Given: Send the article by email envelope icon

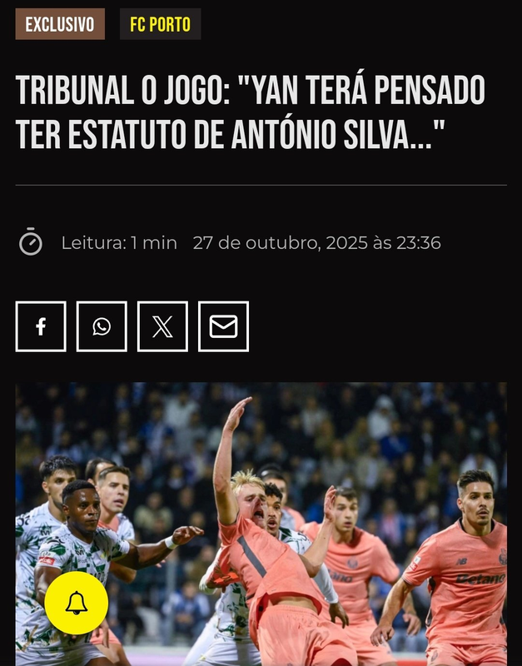Looking at the screenshot, I should pos(223,326).
